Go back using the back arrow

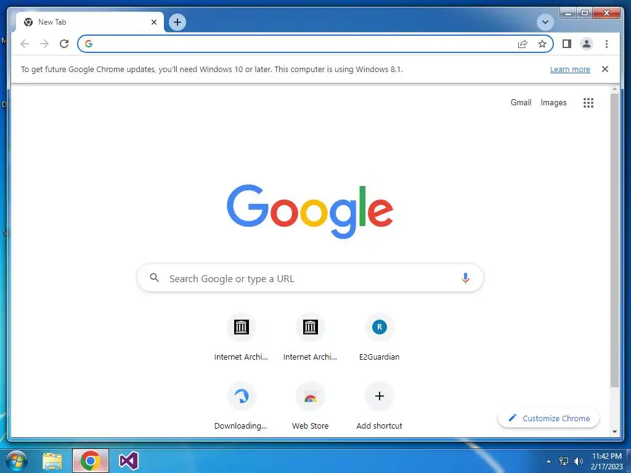coord(25,44)
